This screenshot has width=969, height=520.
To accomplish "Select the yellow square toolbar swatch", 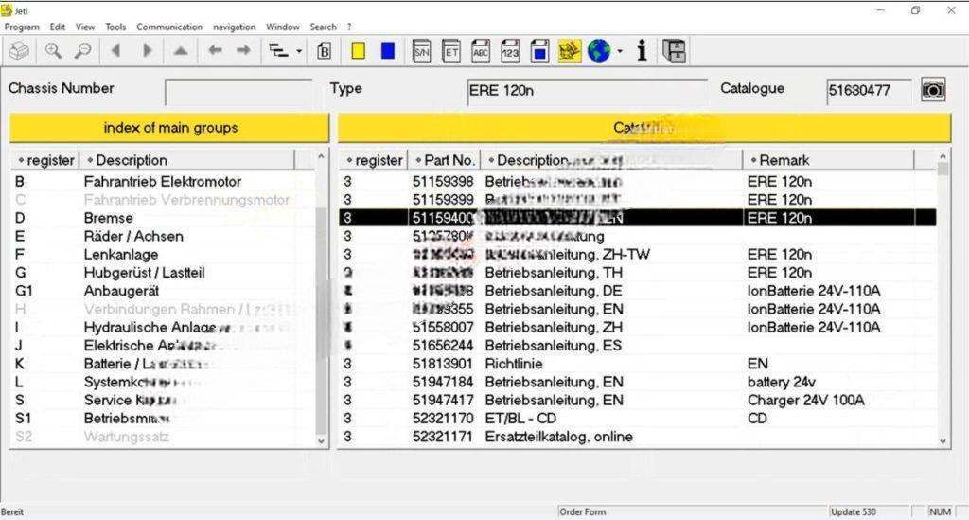I will click(358, 51).
